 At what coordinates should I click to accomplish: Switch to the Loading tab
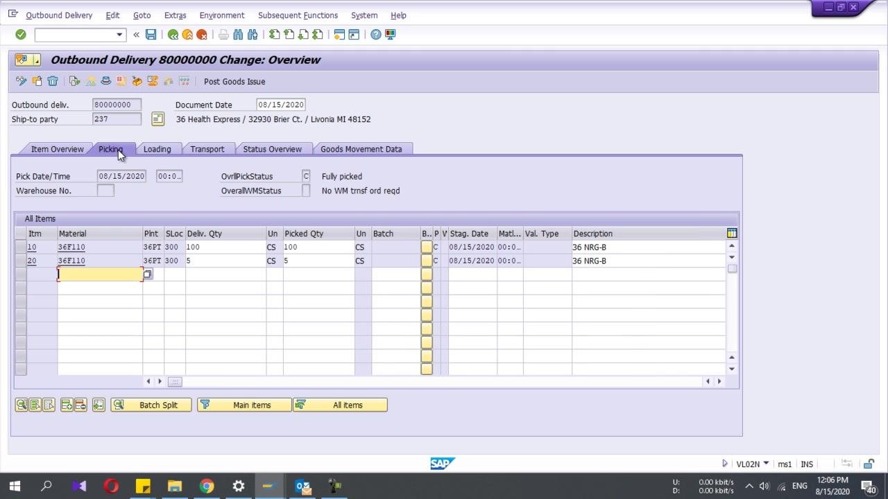coord(157,149)
